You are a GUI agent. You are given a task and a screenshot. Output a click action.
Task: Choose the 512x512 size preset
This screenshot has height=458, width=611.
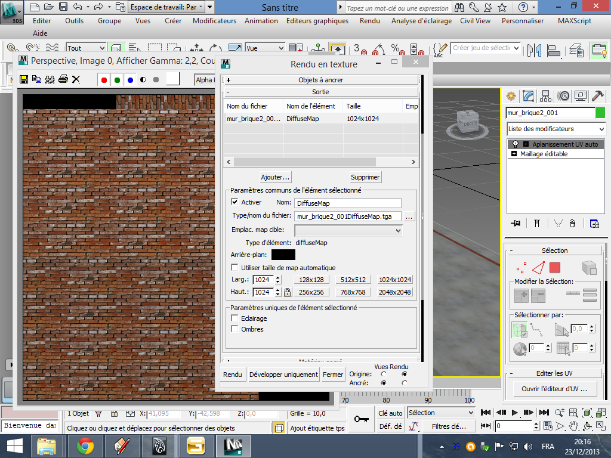pos(353,280)
